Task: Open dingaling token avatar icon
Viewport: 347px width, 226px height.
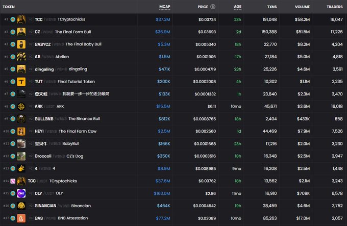Action: [21, 69]
